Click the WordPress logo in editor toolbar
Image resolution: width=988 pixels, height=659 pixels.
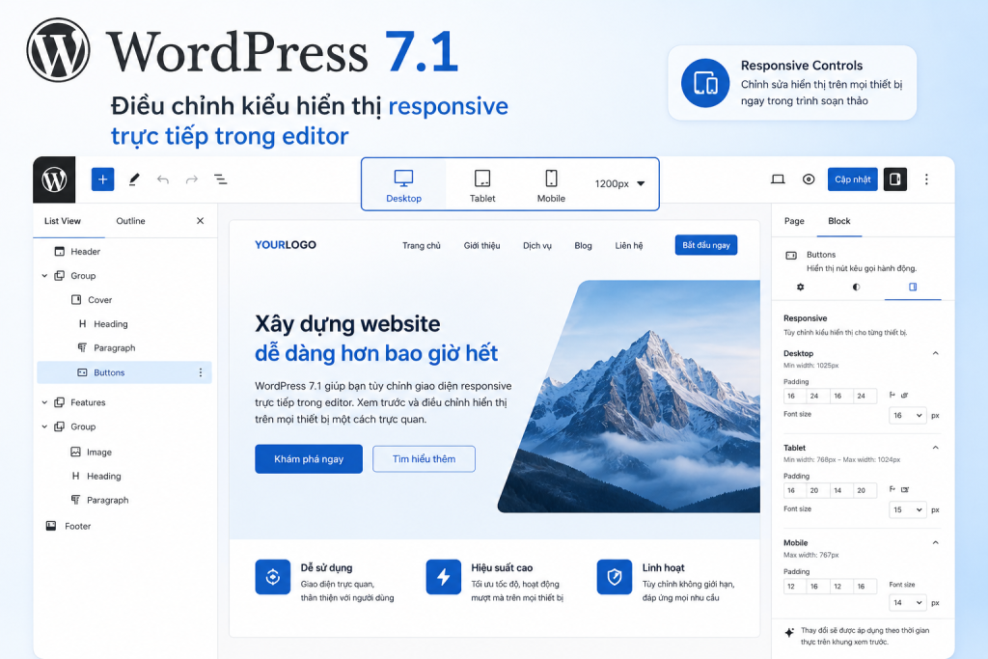click(54, 179)
